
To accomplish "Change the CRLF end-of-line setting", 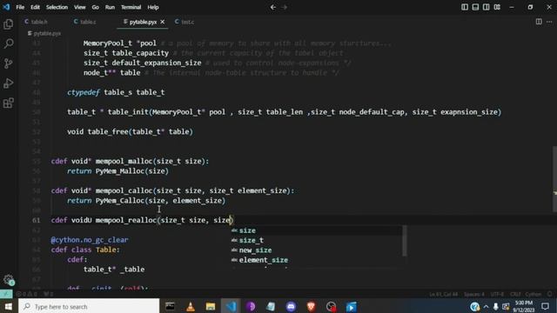I will [x=515, y=294].
